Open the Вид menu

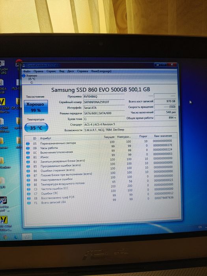[62, 71]
